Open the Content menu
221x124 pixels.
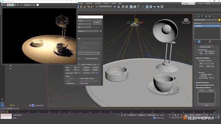tap(106, 3)
